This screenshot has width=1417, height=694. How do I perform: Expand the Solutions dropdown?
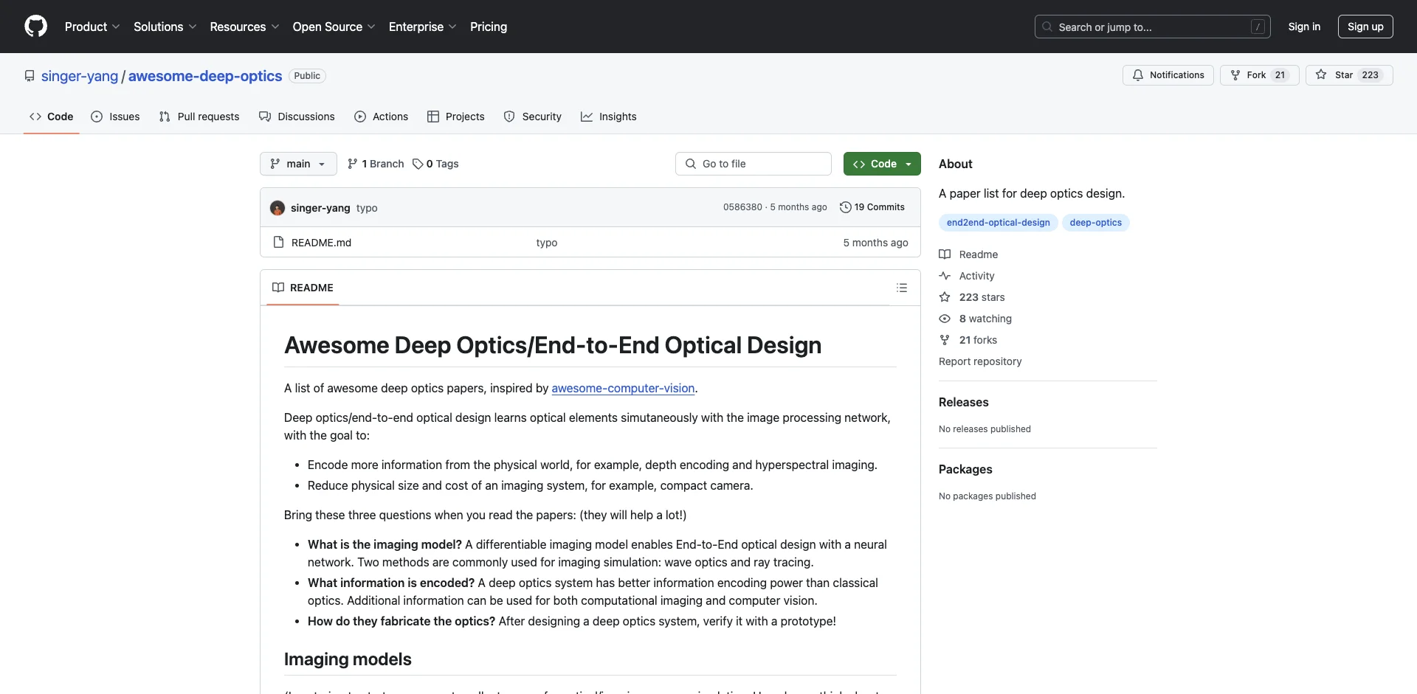(165, 27)
